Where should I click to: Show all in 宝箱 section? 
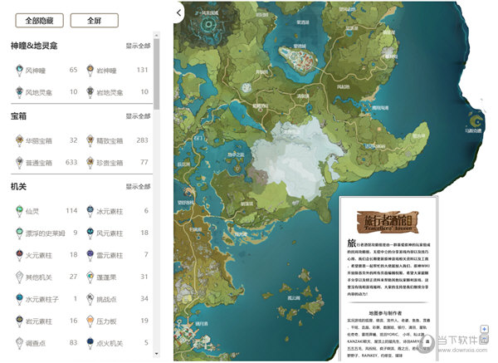pos(138,116)
